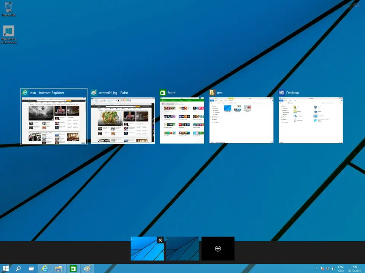
Task: Expand hidden system tray icons
Action: [316, 269]
